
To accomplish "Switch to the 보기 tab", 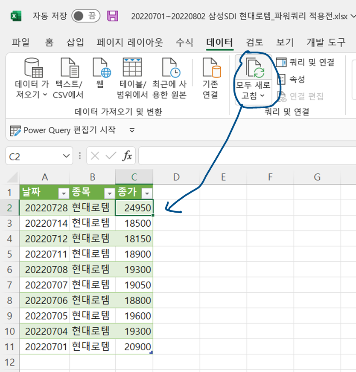I will (285, 42).
